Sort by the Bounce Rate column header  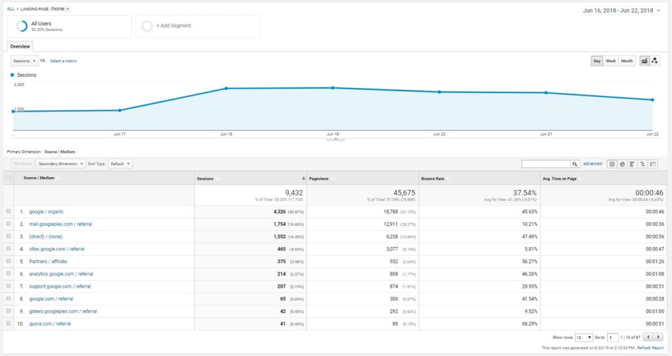[432, 178]
